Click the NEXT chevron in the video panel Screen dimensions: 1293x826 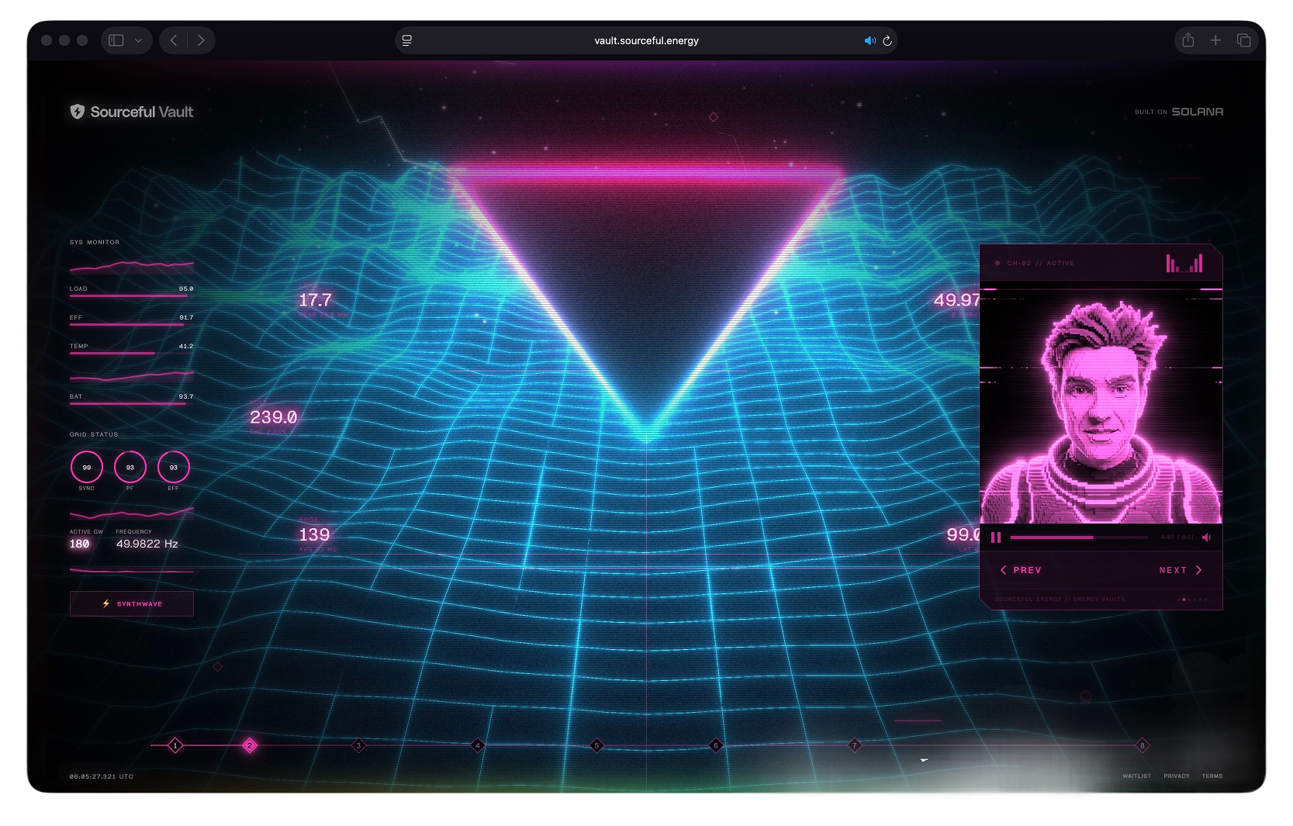(1199, 570)
